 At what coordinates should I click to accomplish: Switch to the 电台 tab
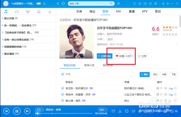coord(92,11)
